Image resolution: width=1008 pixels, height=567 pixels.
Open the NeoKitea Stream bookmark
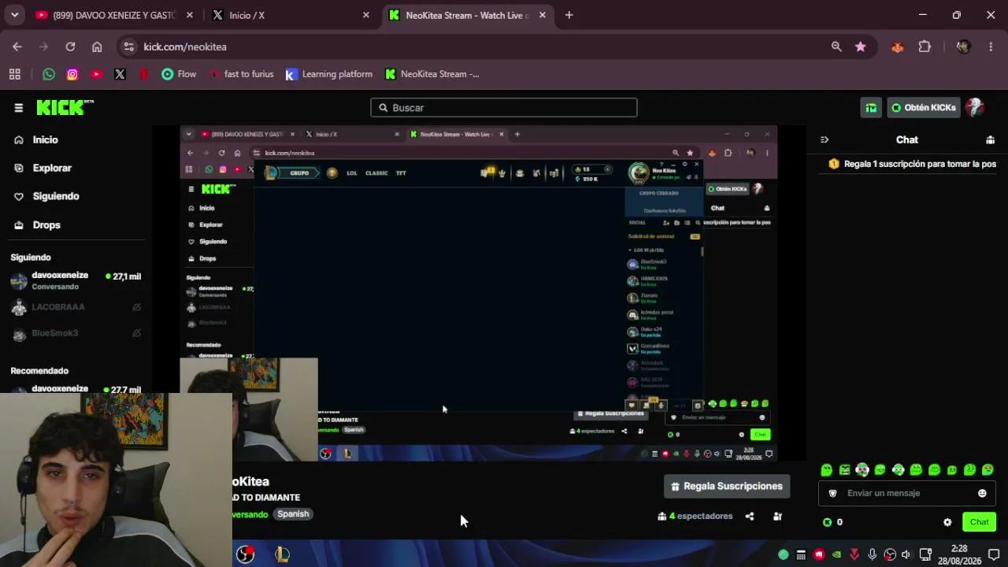click(432, 74)
